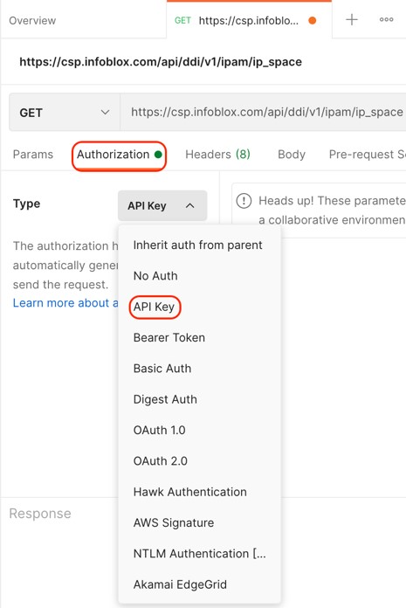
Task: Collapse the API Key type dropdown
Action: 162,205
